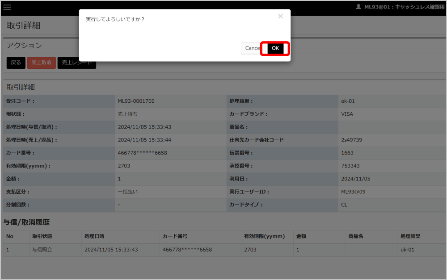
Task: Click the カード番号 column header
Action: pyautogui.click(x=175, y=236)
